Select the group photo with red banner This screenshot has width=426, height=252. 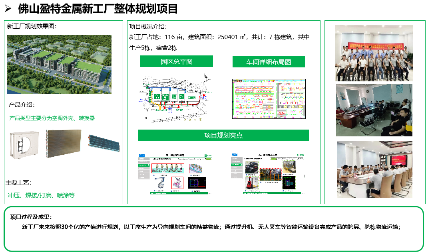tap(374, 53)
